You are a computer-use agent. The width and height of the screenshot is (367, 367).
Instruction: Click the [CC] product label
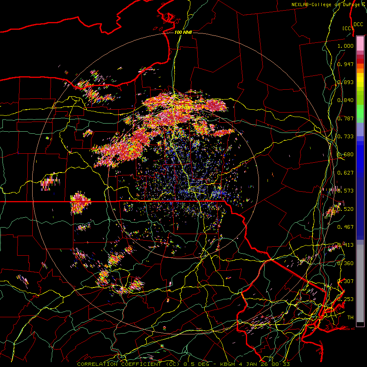tap(348, 28)
